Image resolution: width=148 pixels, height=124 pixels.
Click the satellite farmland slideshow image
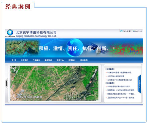55,84
